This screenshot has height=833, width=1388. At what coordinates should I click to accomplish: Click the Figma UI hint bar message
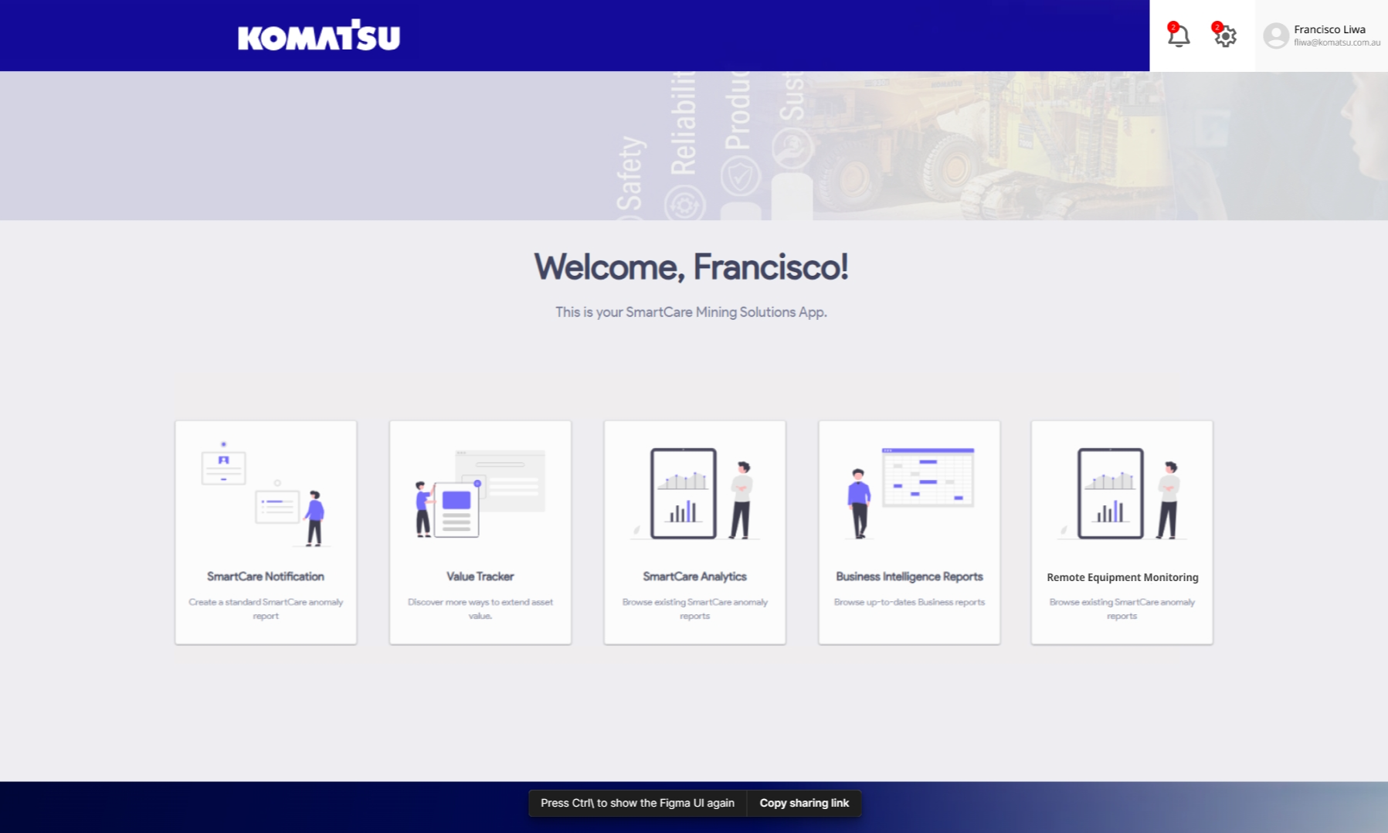pos(637,803)
